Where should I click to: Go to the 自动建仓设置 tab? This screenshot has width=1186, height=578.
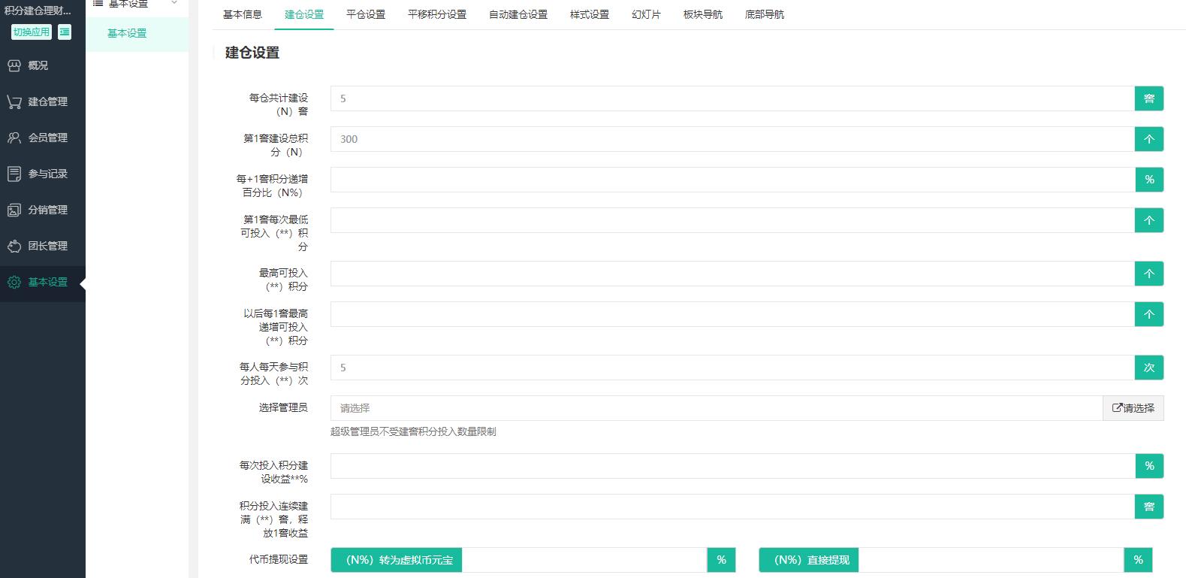click(518, 14)
